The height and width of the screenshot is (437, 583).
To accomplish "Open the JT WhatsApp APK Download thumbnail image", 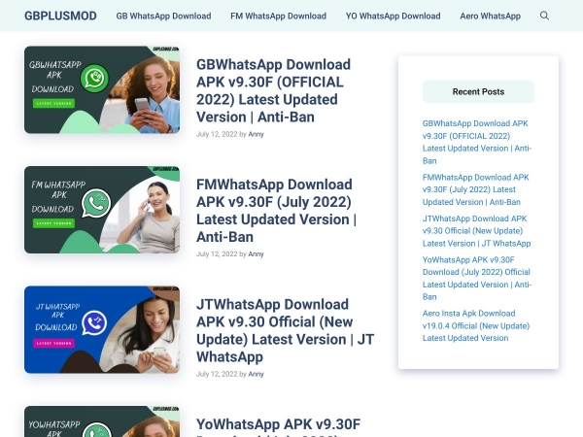I will point(102,329).
